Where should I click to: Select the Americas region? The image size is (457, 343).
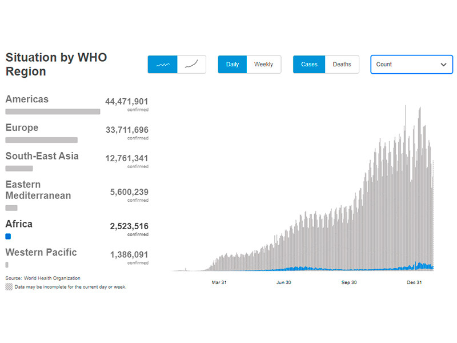pyautogui.click(x=27, y=99)
